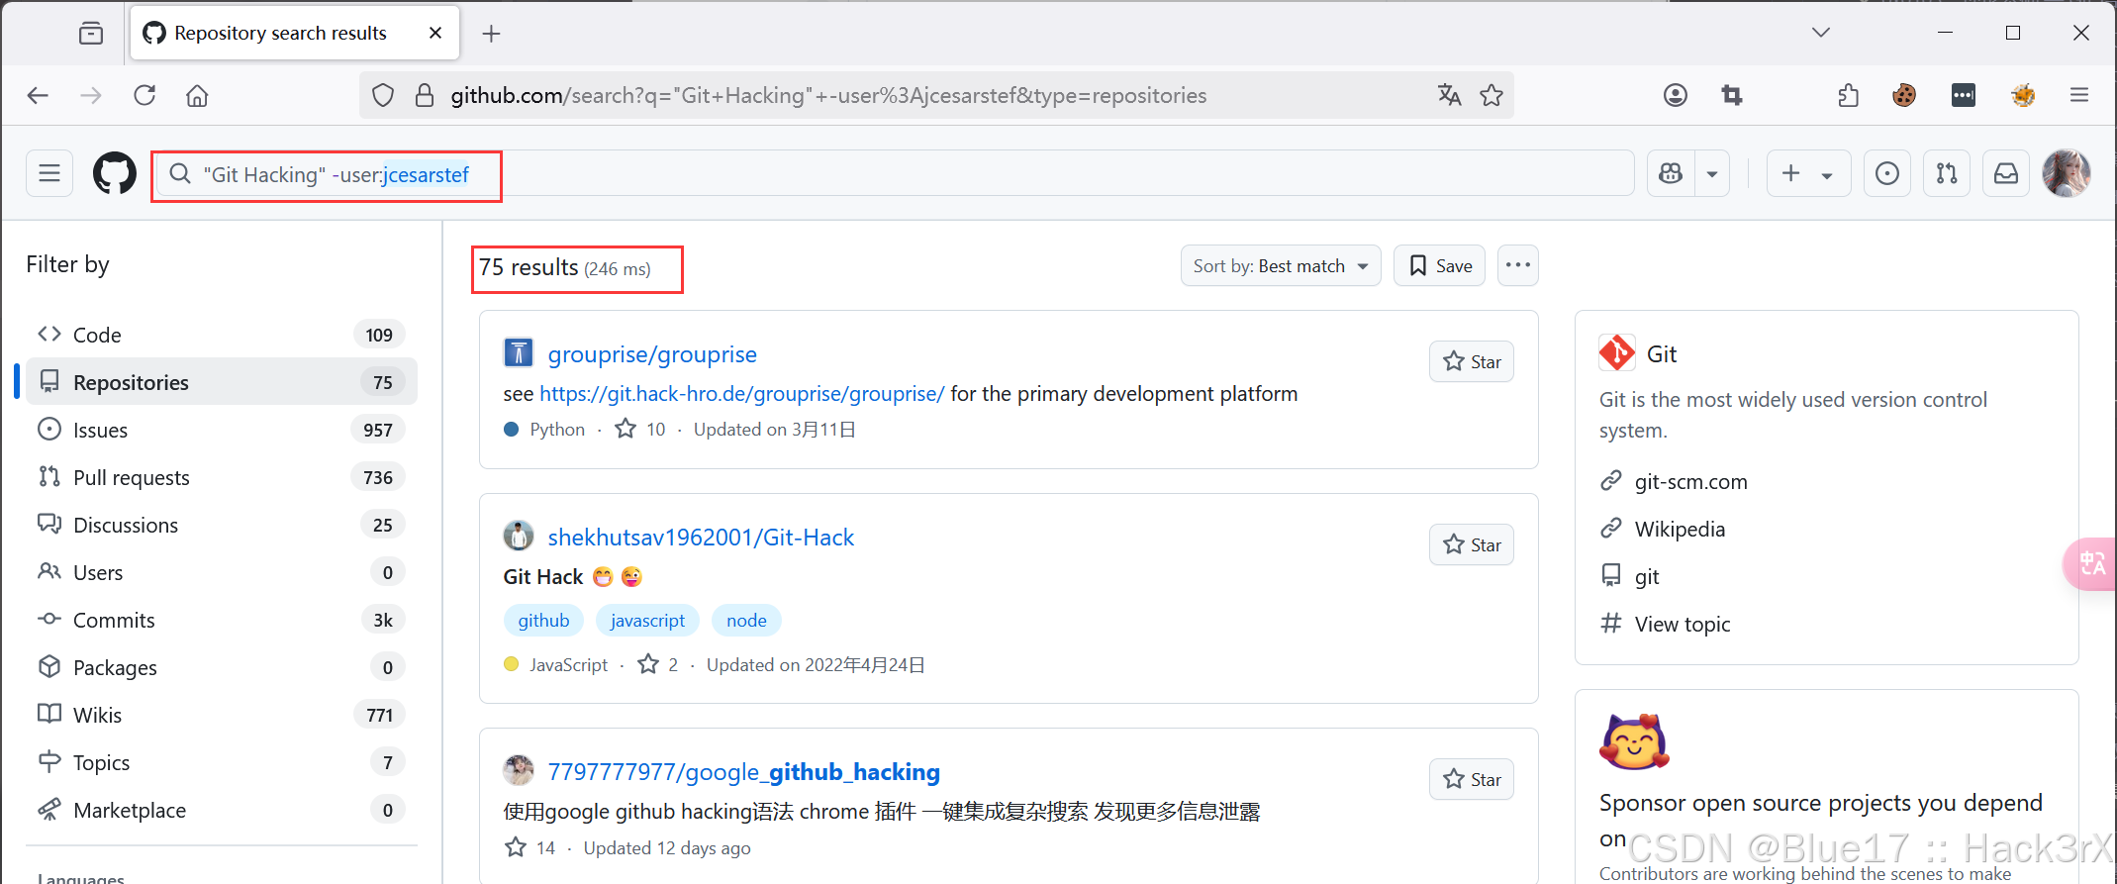2117x884 pixels.
Task: Click the browser back arrow
Action: (x=38, y=95)
